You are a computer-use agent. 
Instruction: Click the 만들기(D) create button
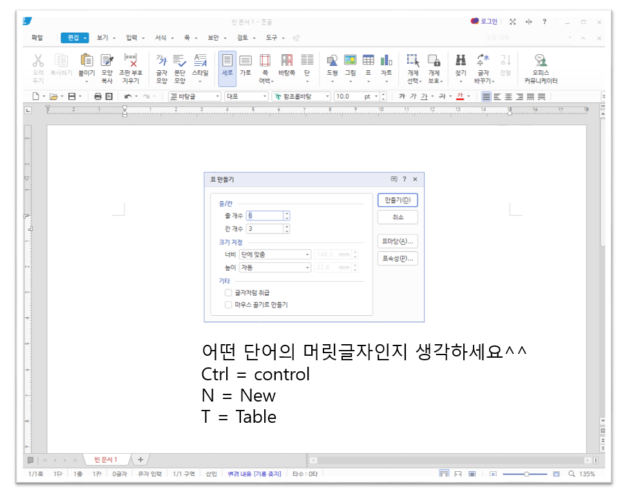point(397,200)
